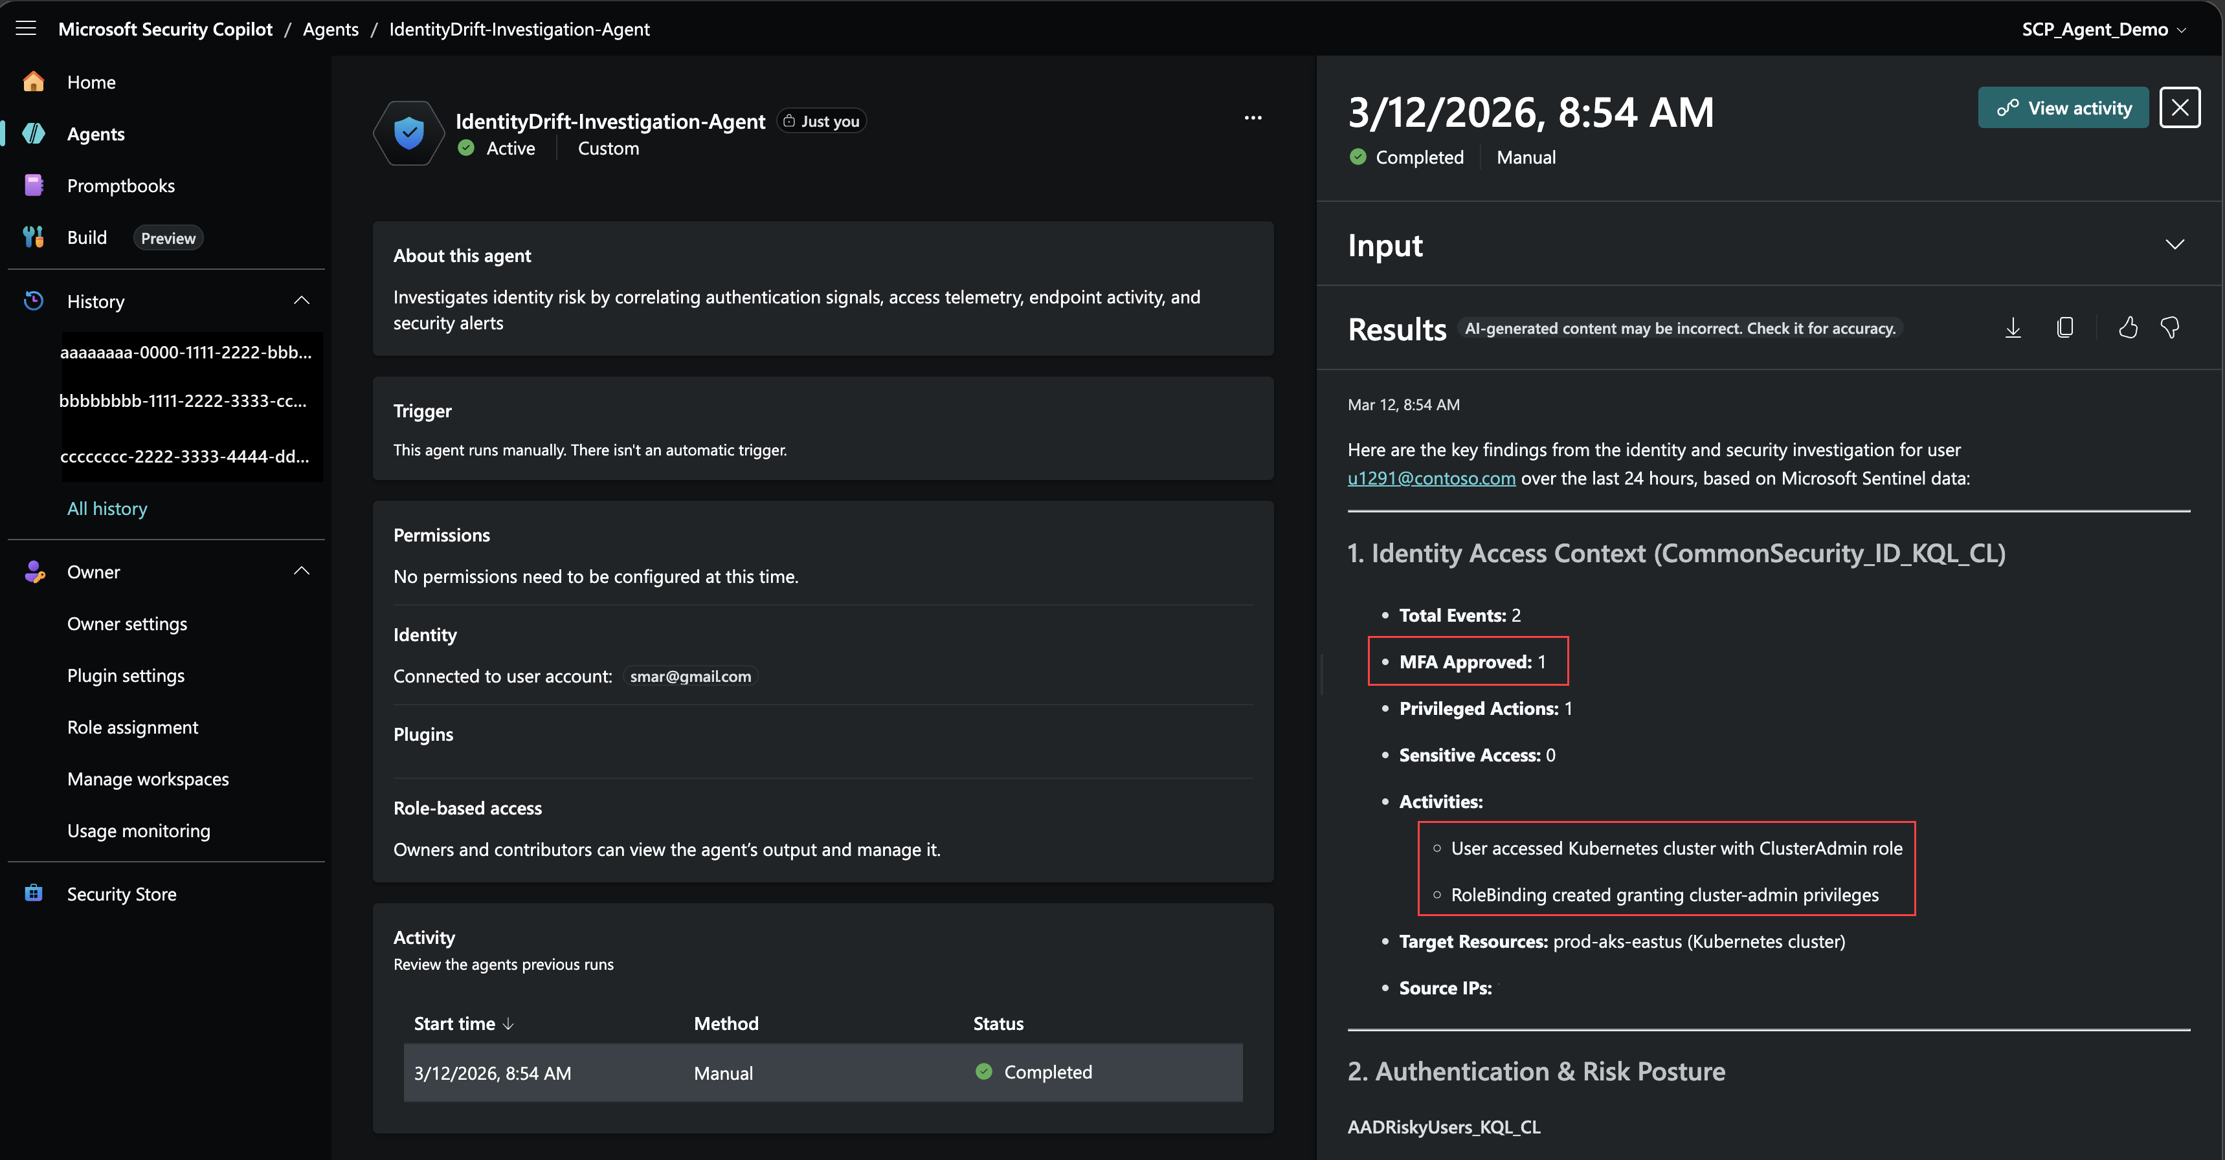Open Usage monitoring
Viewport: 2225px width, 1160px height.
[x=138, y=830]
